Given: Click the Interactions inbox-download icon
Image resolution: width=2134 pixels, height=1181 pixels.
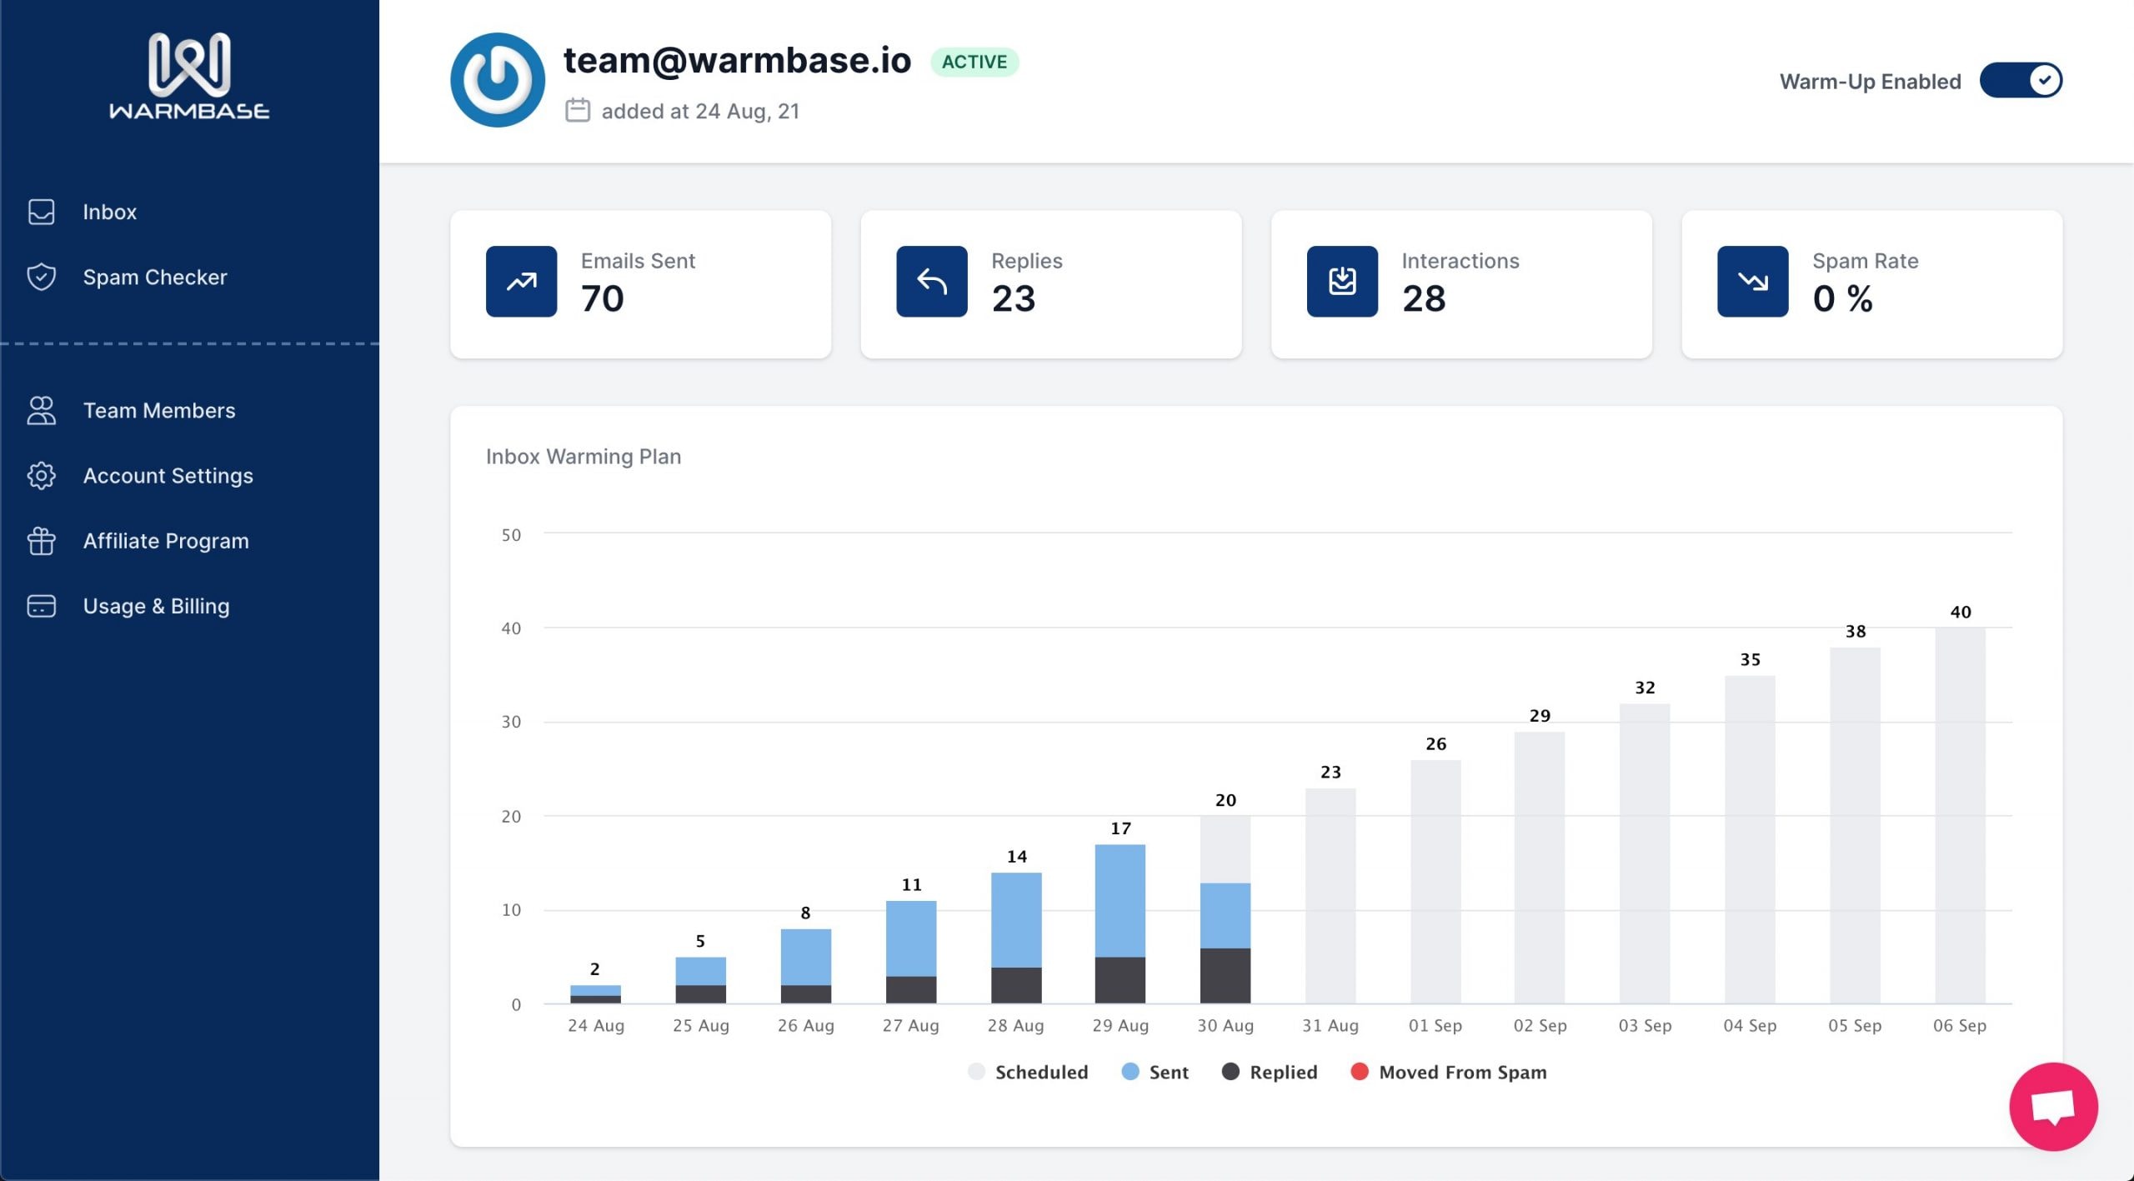Looking at the screenshot, I should (1341, 282).
